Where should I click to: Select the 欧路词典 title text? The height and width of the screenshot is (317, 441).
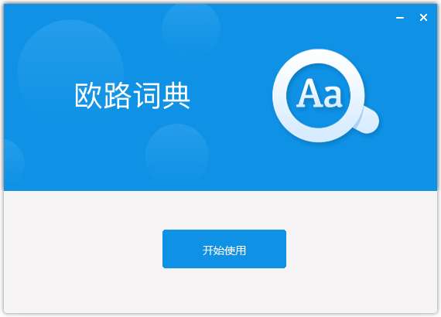(132, 96)
